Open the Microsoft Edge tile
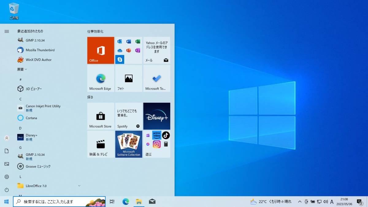The height and width of the screenshot is (207, 368). coord(101,78)
